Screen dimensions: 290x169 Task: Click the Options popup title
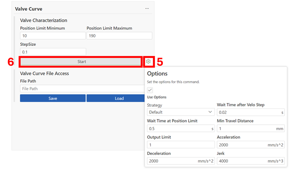click(x=157, y=74)
